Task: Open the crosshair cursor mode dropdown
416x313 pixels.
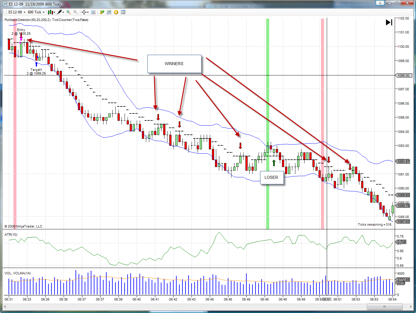Action: click(x=85, y=12)
